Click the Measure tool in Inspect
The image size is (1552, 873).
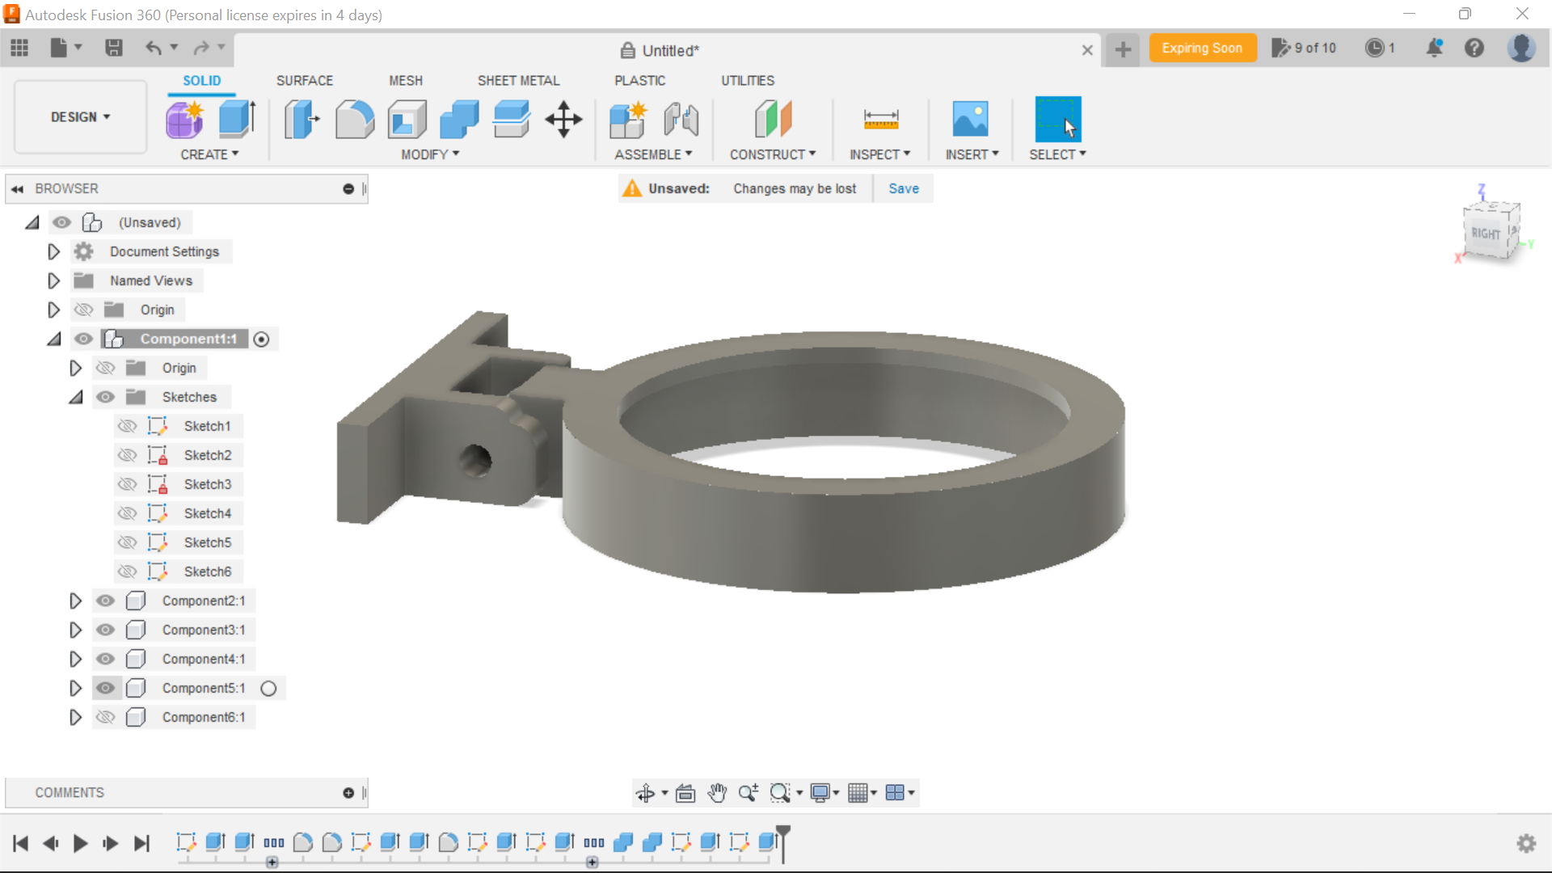coord(879,118)
